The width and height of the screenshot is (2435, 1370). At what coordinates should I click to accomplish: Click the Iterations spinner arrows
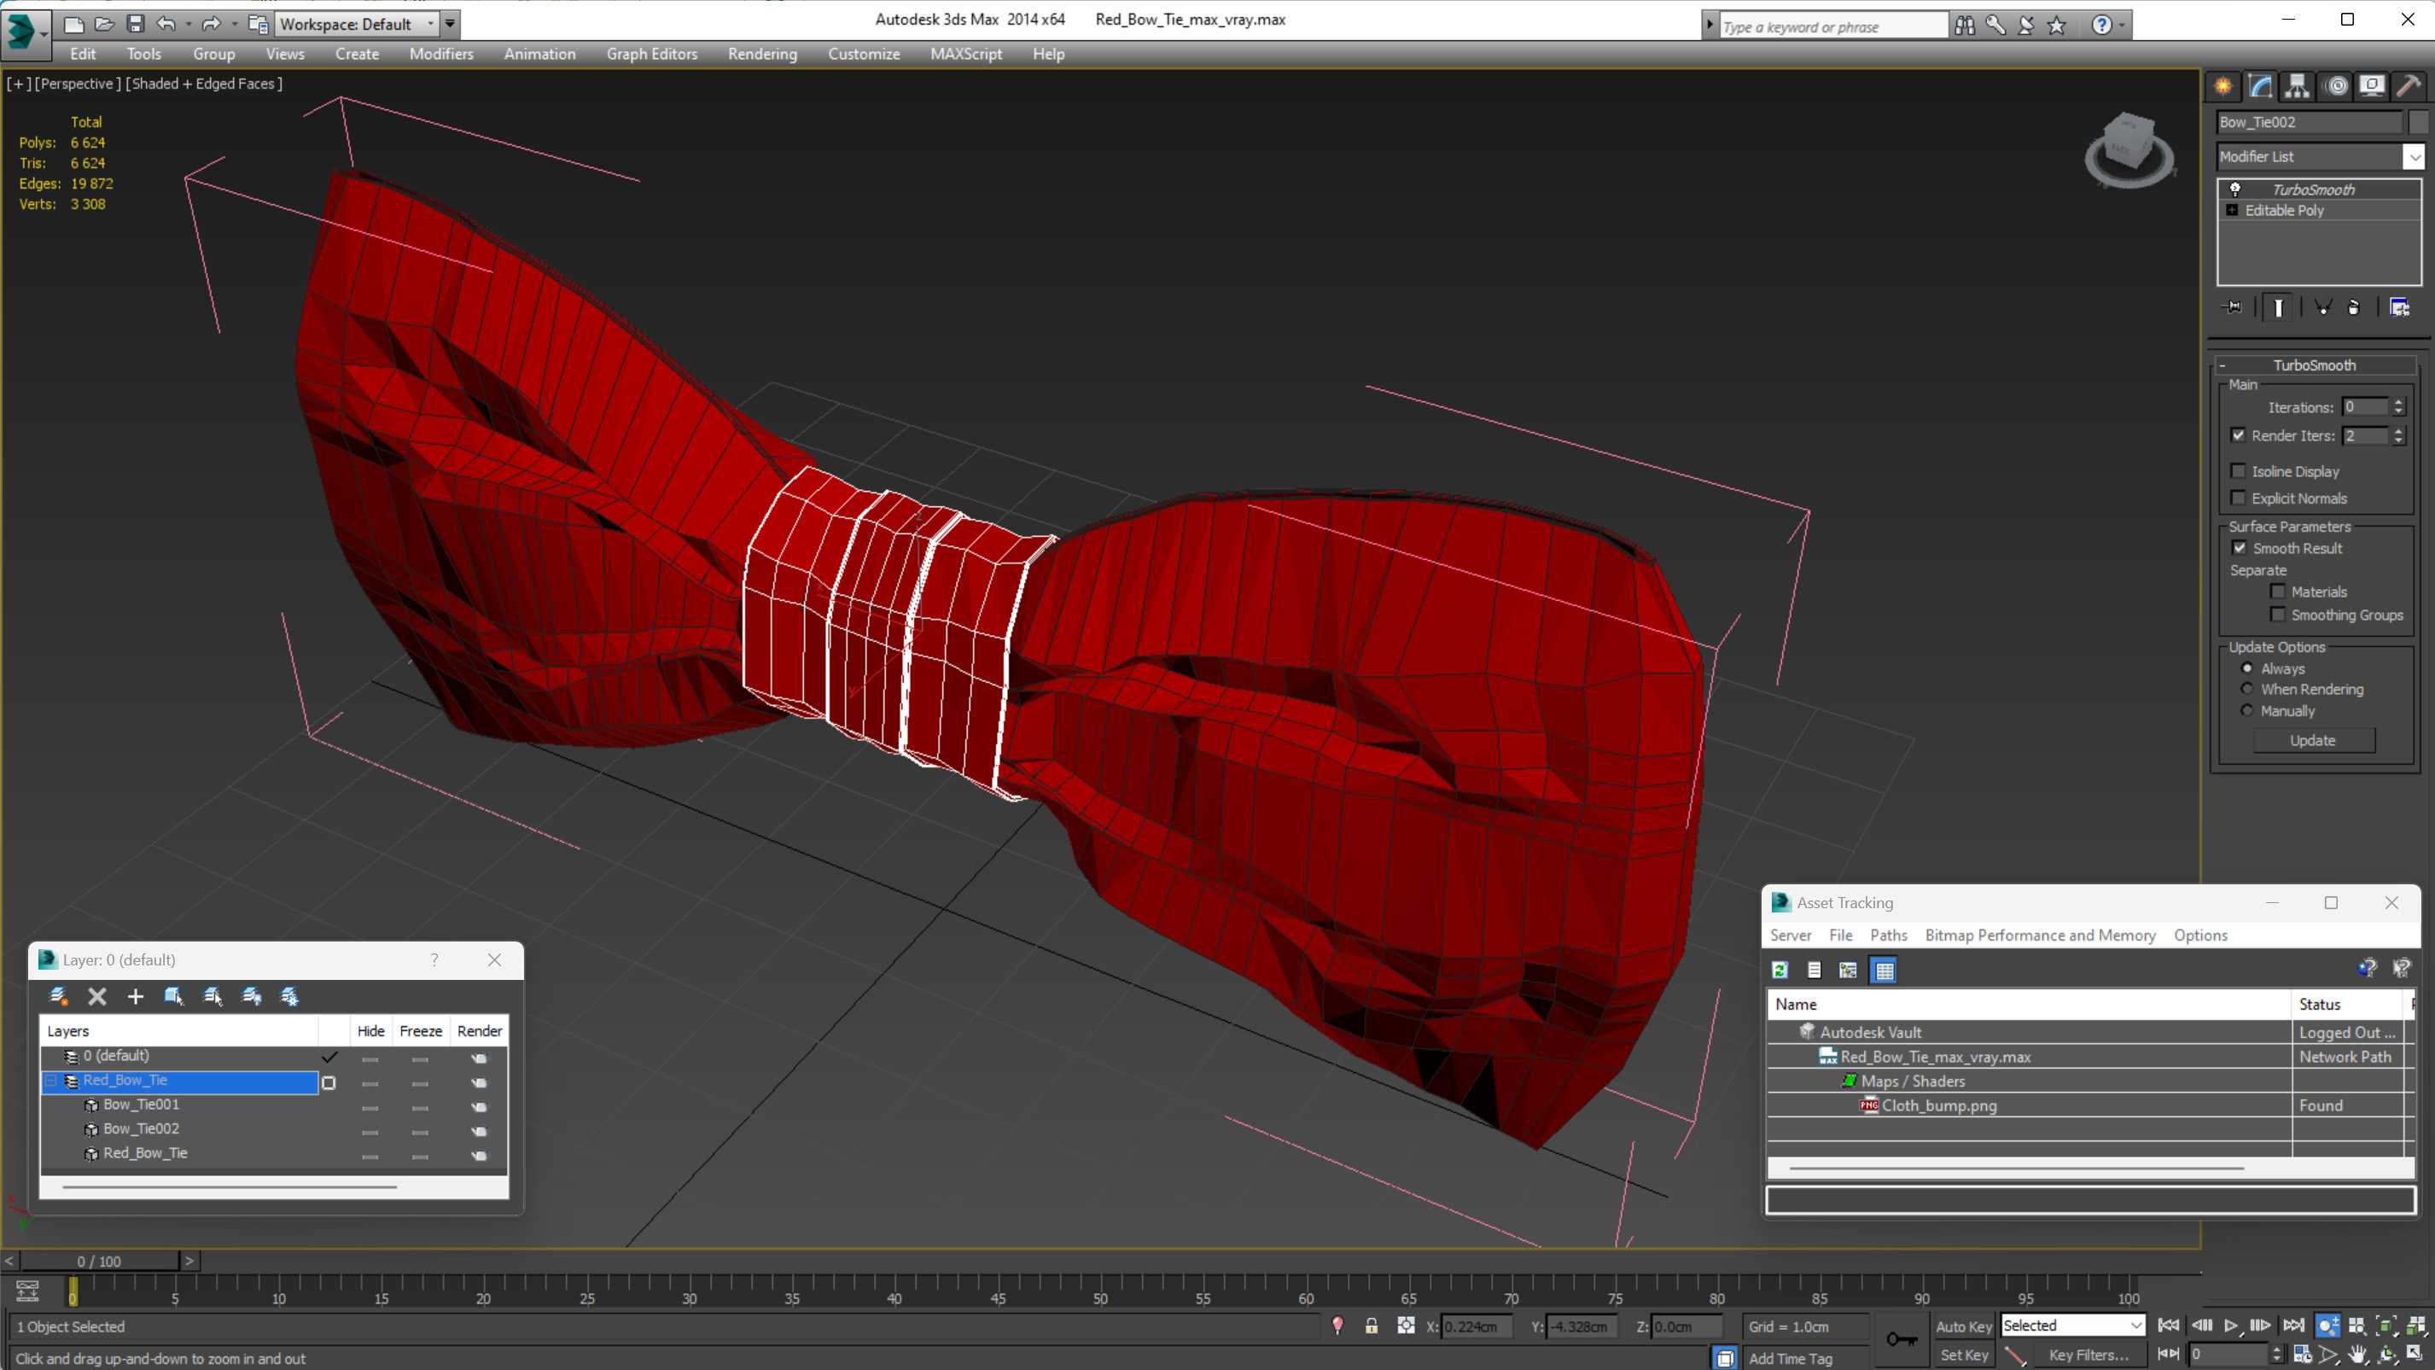coord(2399,406)
